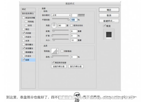The height and width of the screenshot is (102, 141).
Task: Click the 距离 distance slider handle
Action: click(x=53, y=31)
